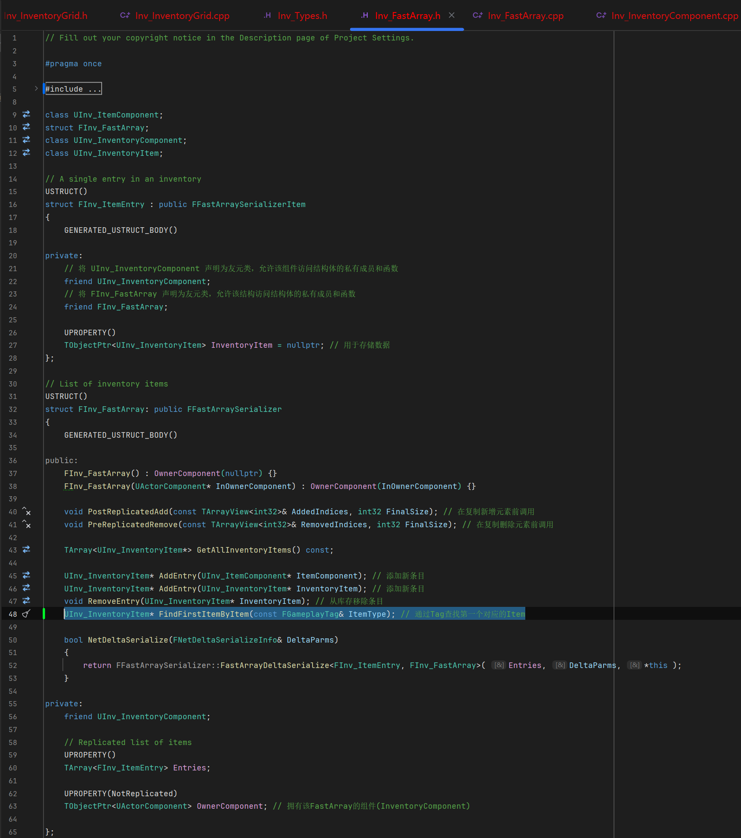This screenshot has height=838, width=741.
Task: Click C++ file icon on Inv_InventoryGrid.cpp tab
Action: 125,15
